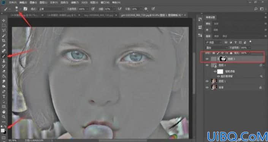This screenshot has width=268, height=142.
Task: Open the brush settings panel toggle icon
Action: click(x=25, y=9)
